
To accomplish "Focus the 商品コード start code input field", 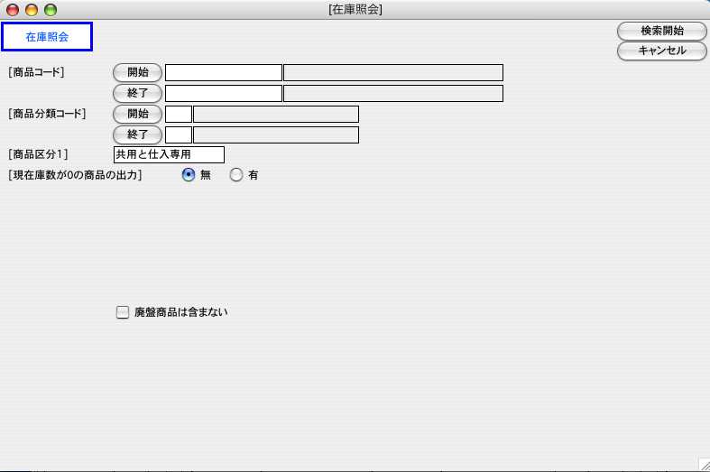I will pyautogui.click(x=224, y=73).
